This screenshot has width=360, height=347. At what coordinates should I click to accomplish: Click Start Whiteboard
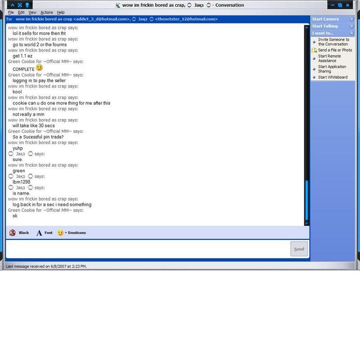(333, 77)
